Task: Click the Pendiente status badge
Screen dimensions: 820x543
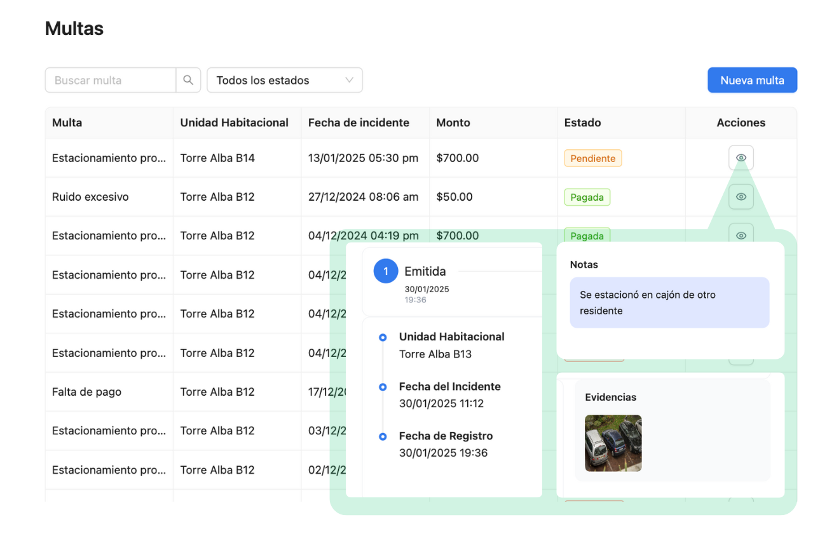Action: [592, 158]
